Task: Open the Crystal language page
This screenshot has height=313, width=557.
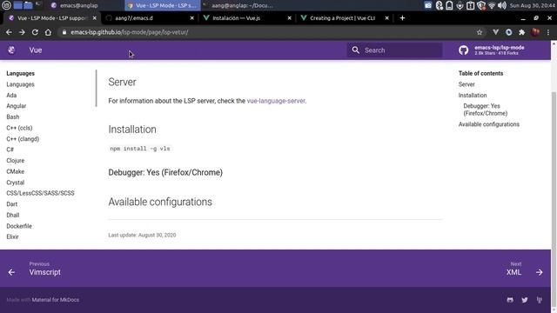Action: pos(16,183)
